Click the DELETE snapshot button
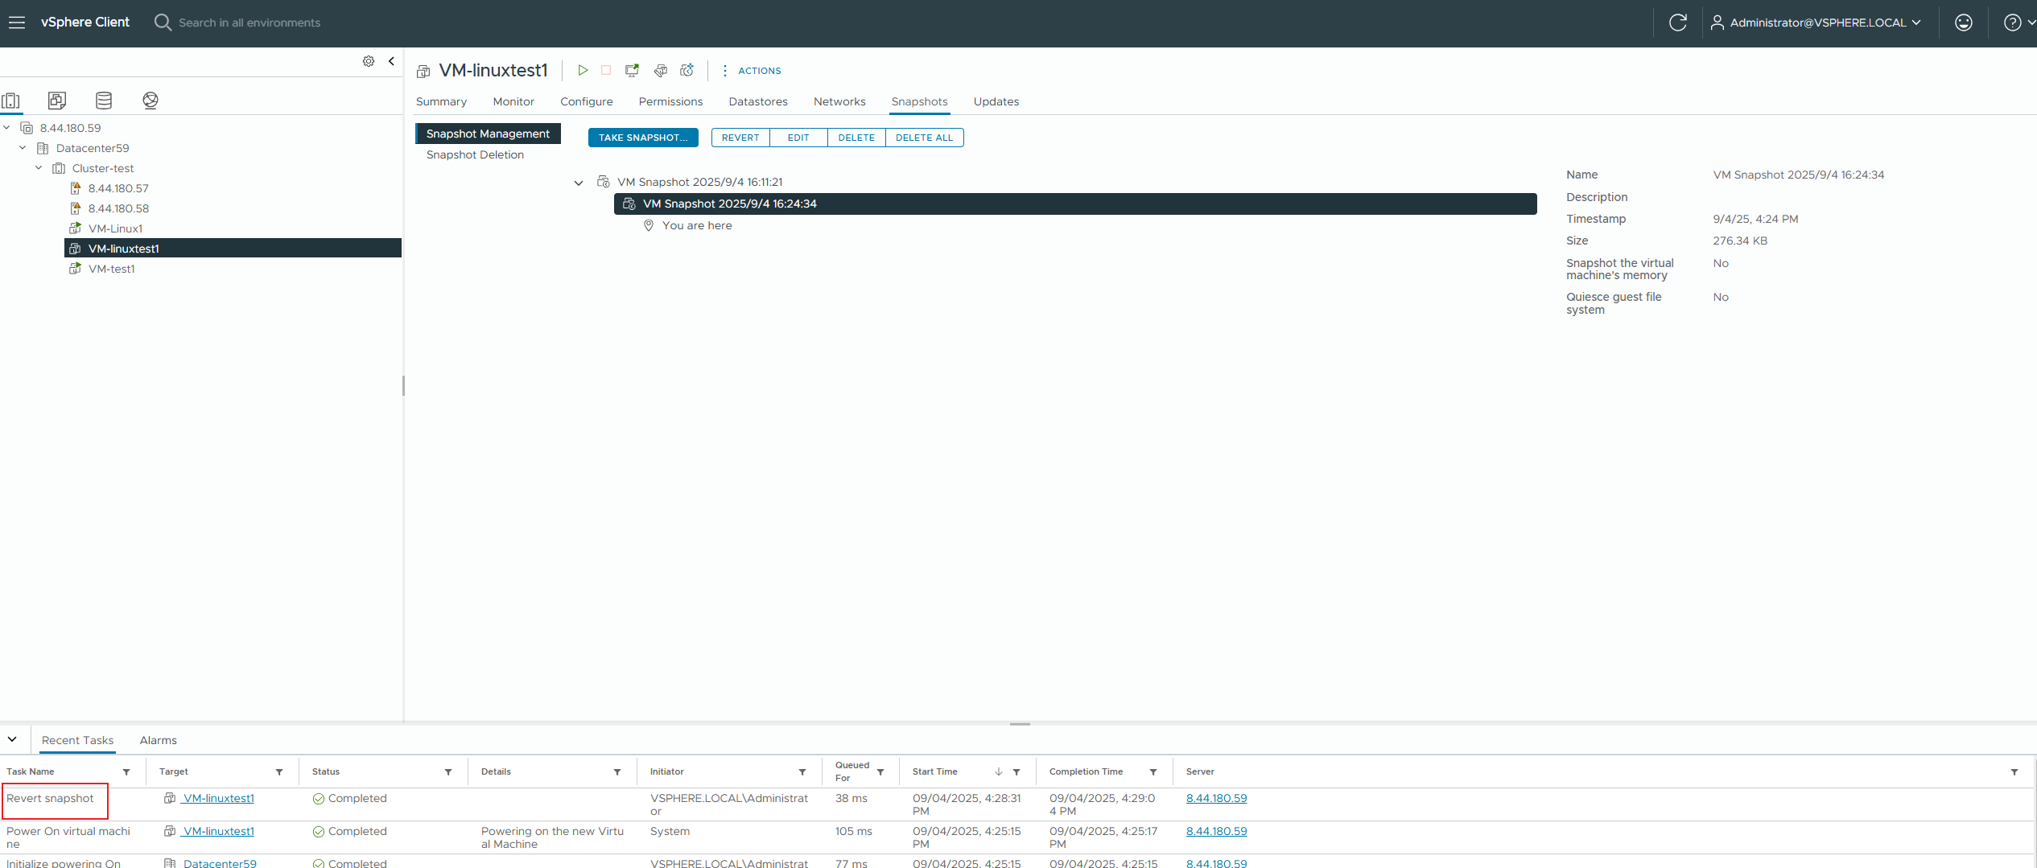The height and width of the screenshot is (868, 2037). tap(856, 138)
